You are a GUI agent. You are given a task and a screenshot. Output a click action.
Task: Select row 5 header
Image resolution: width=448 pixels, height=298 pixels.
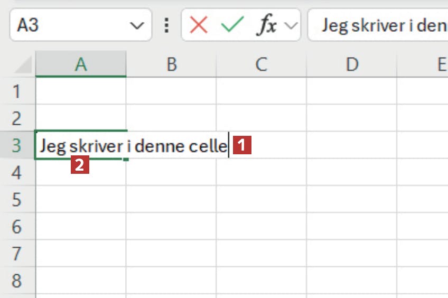[16, 200]
